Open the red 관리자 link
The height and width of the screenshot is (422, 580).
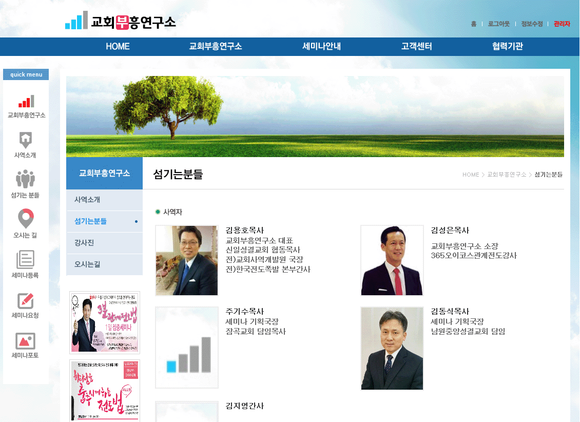click(562, 24)
